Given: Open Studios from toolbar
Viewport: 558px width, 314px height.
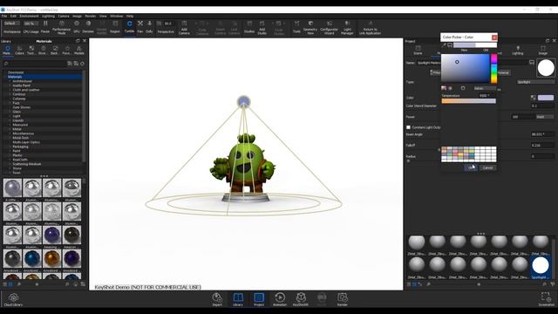Looking at the screenshot, I should tap(249, 27).
